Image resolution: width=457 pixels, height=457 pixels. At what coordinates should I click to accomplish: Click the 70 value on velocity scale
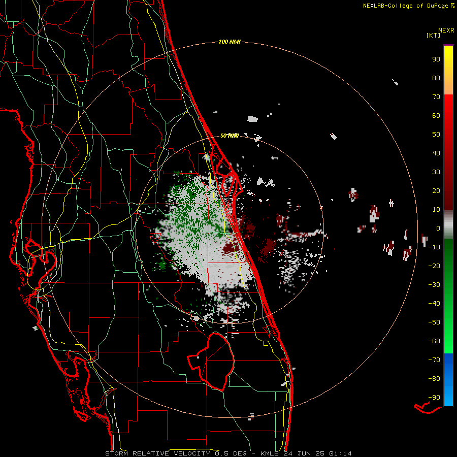coord(436,97)
